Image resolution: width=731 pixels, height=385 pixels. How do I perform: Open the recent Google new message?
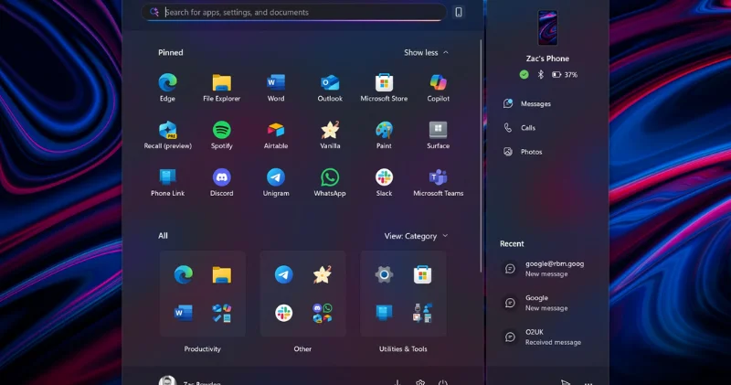pyautogui.click(x=536, y=303)
